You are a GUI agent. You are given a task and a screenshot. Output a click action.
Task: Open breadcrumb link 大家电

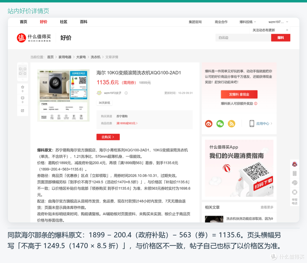pyautogui.click(x=81, y=57)
